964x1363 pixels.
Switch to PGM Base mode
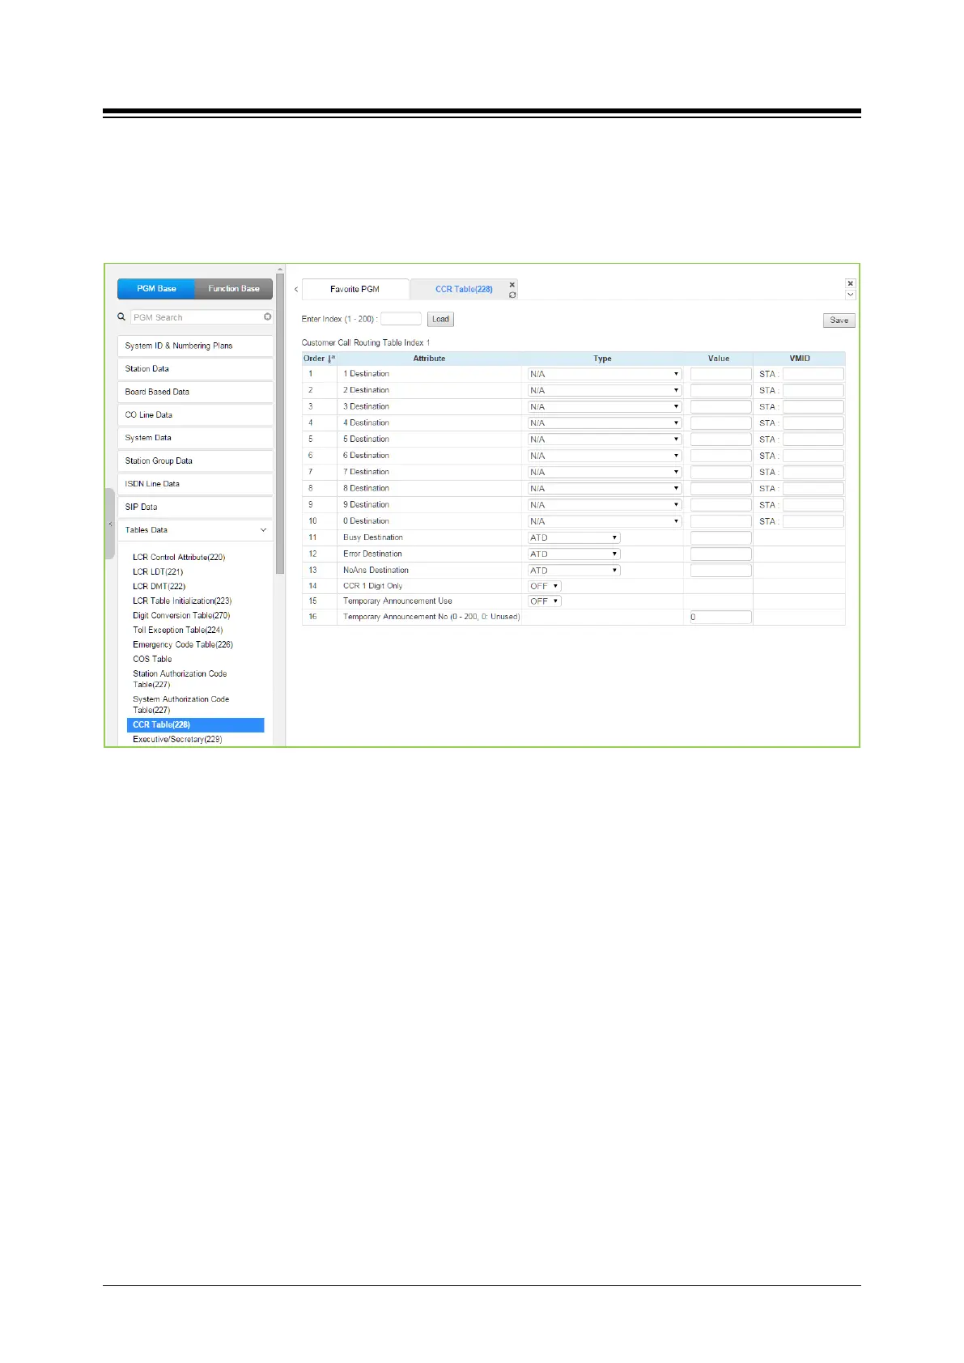156,289
